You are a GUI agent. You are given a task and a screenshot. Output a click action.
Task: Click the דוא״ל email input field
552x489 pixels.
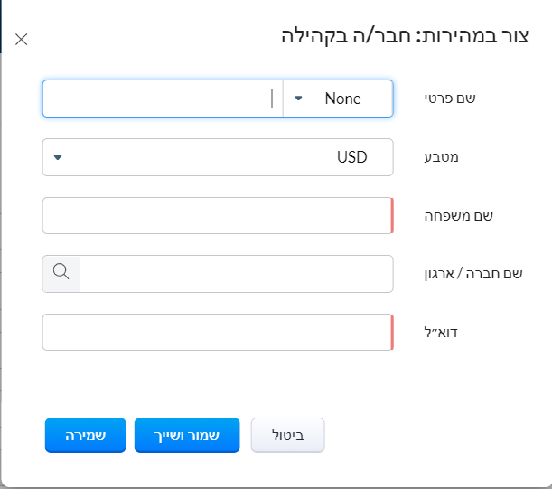[218, 333]
